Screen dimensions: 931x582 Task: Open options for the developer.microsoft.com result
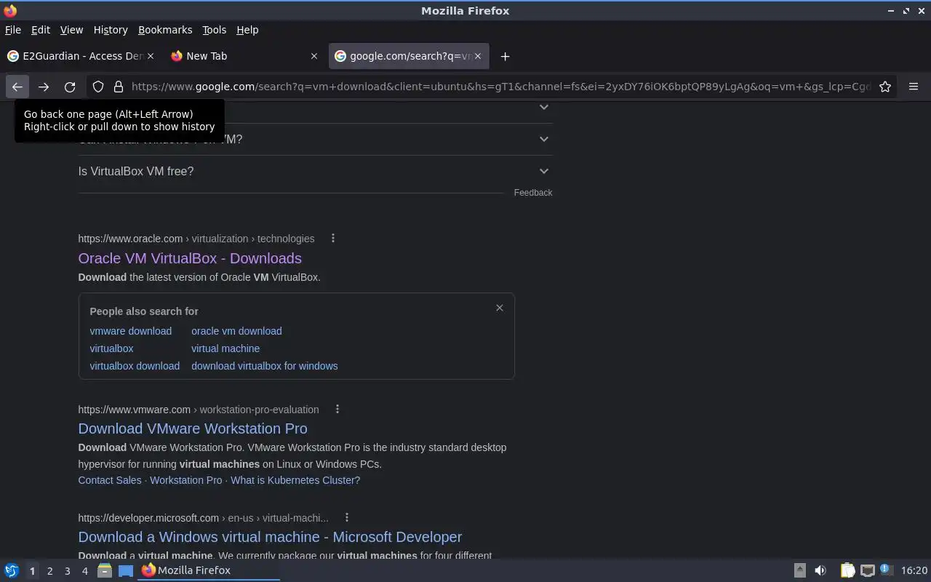tap(347, 518)
